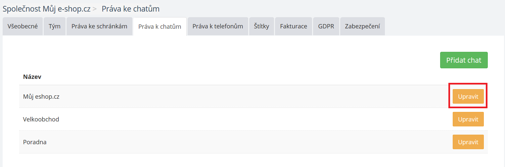Click the Společnost Můj e-shop.cz breadcrumb
Screen dimensions: 505x167
pos(47,9)
